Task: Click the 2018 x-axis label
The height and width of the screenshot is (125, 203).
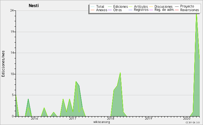Action: tap(111, 118)
